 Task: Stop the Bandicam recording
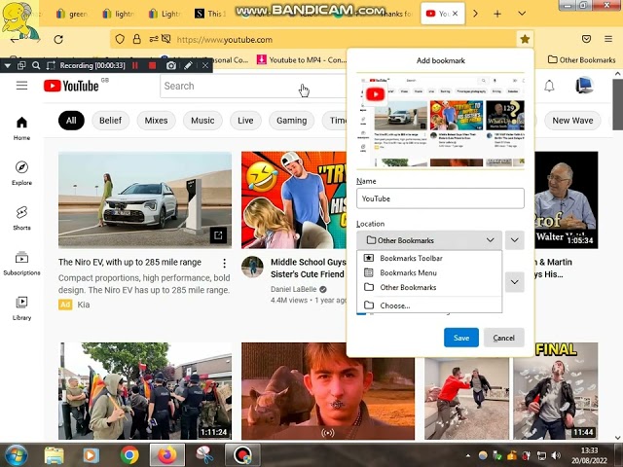(x=152, y=65)
